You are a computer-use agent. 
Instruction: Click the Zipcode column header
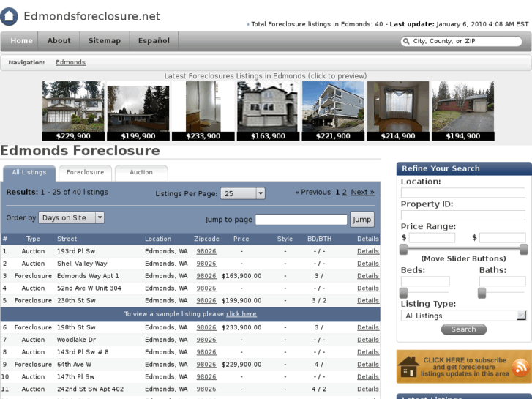click(x=206, y=239)
